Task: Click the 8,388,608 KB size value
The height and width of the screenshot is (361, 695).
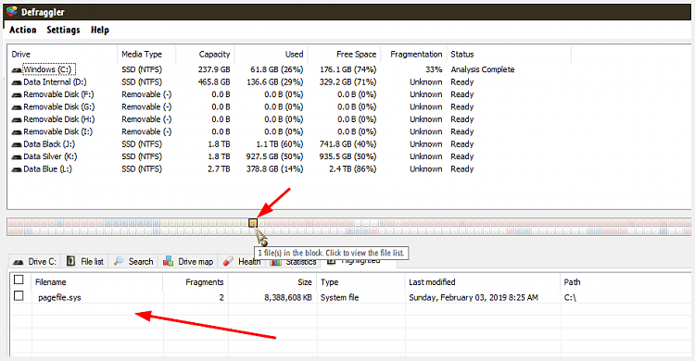Action: tap(288, 298)
